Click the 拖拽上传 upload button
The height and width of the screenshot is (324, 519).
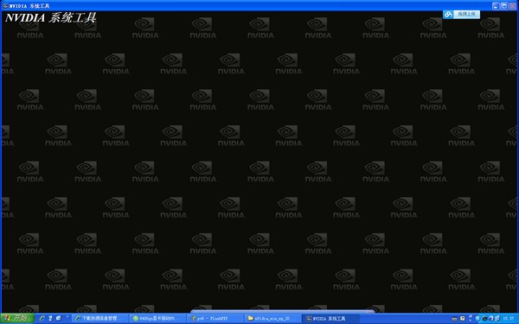pos(466,14)
